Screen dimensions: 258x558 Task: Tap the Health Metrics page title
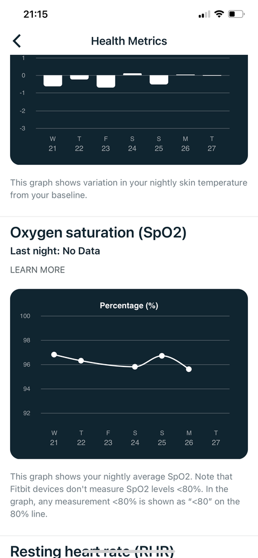pyautogui.click(x=129, y=41)
